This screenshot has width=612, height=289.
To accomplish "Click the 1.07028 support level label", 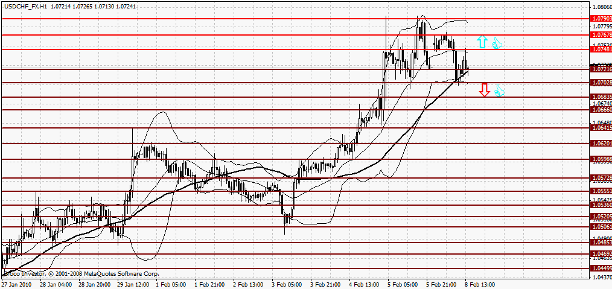I will pyautogui.click(x=601, y=83).
